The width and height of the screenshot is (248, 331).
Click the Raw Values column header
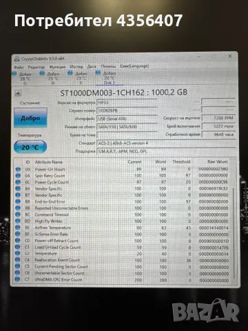218,161
